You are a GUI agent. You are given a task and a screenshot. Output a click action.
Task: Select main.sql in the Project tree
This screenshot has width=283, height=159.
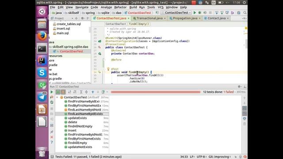63,33
